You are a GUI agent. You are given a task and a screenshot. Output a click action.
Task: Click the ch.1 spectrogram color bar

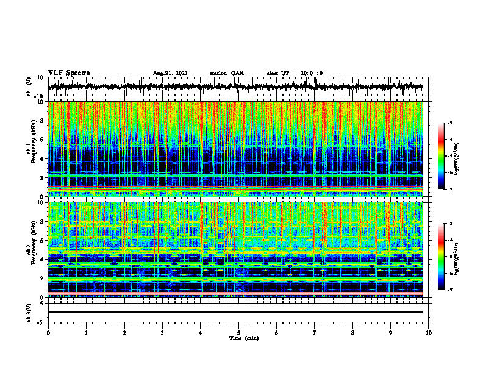441,156
